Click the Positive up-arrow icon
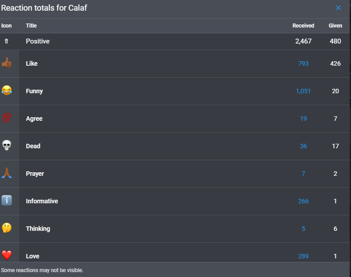The height and width of the screenshot is (277, 351). click(7, 41)
